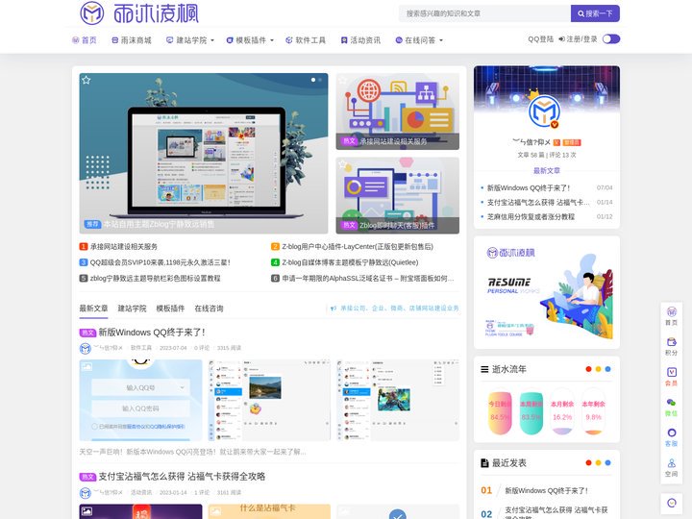Open 活动资讯 in the navigation bar
The image size is (692, 519).
(360, 40)
